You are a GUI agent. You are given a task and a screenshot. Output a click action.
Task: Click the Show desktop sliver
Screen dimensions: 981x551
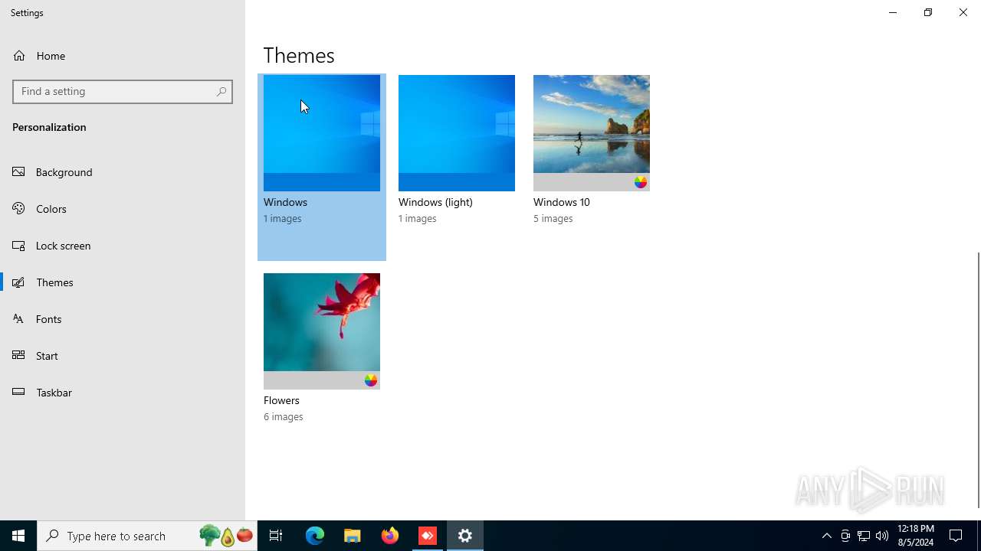tap(979, 536)
